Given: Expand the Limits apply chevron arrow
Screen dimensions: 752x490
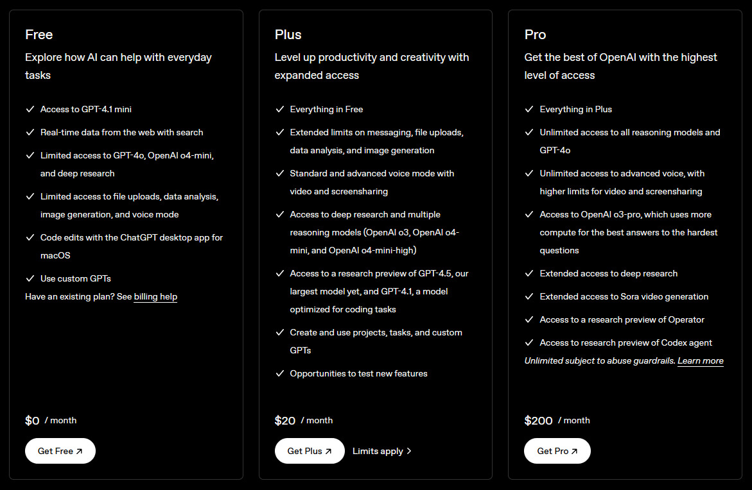Looking at the screenshot, I should (410, 451).
